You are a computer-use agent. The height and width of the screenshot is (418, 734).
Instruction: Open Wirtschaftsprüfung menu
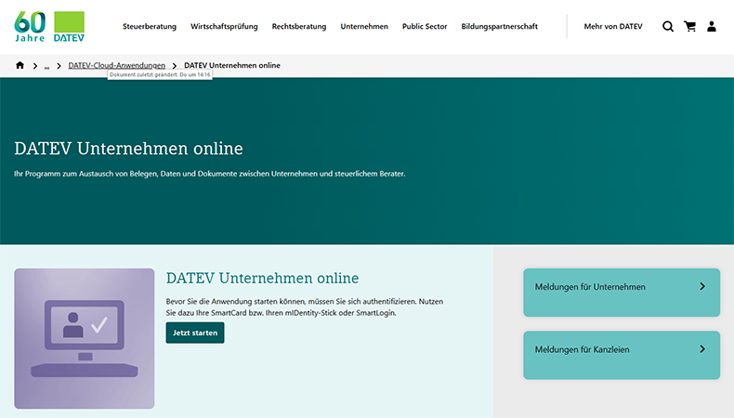point(224,27)
